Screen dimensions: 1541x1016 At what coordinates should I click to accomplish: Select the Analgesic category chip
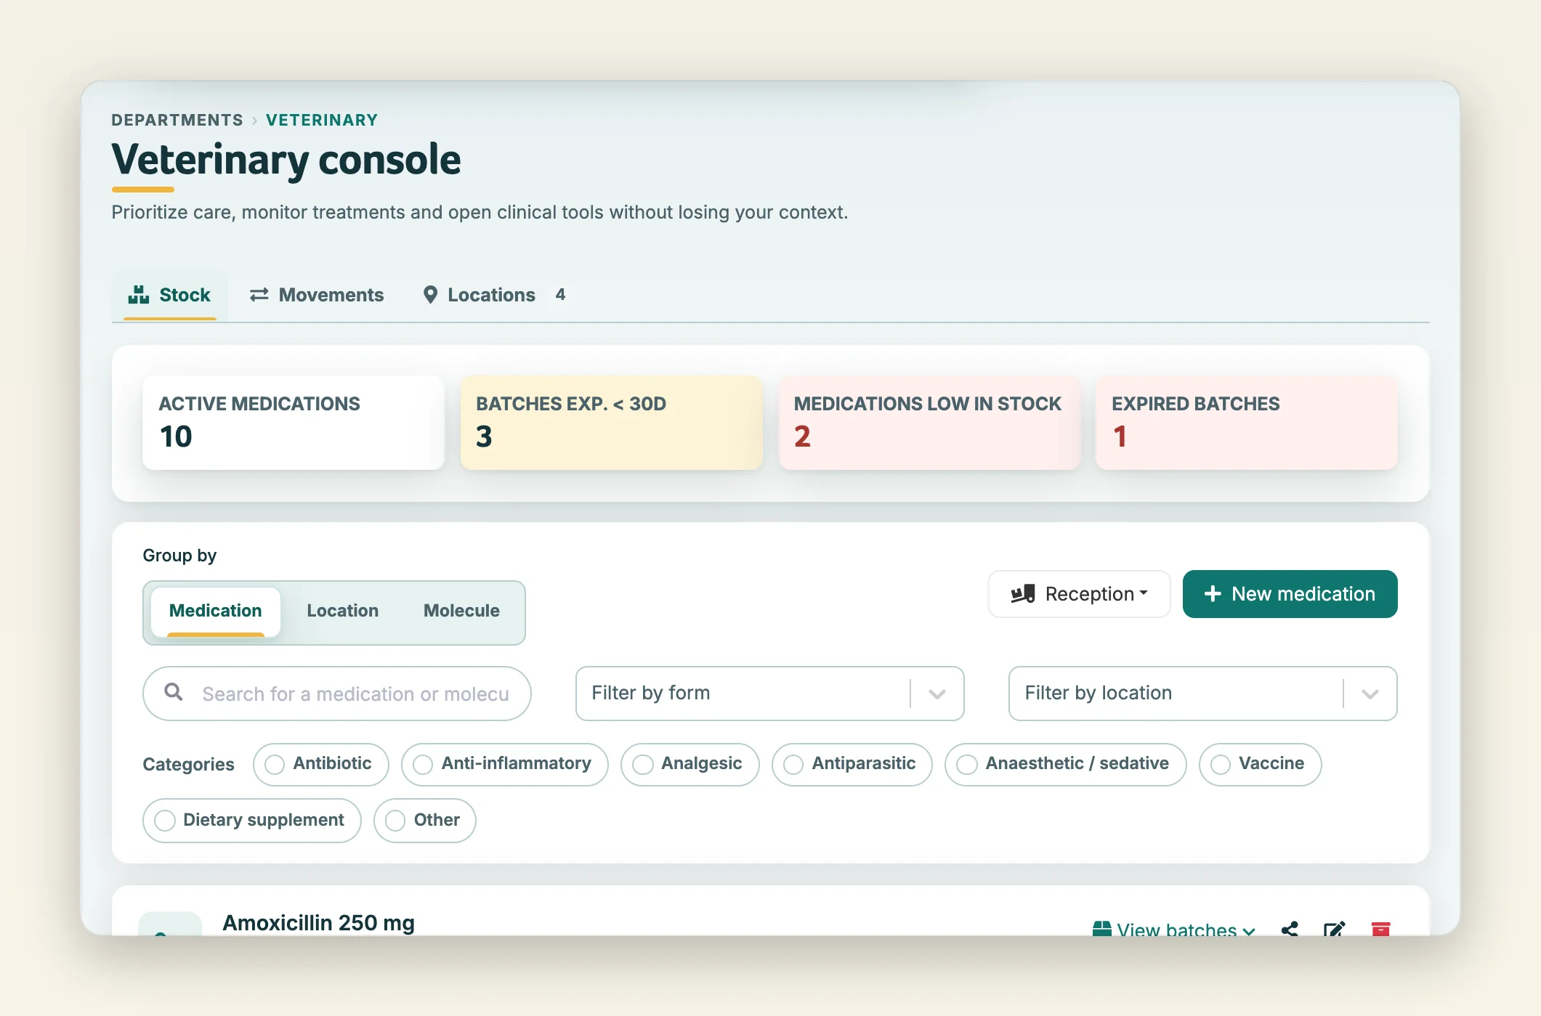tap(690, 764)
